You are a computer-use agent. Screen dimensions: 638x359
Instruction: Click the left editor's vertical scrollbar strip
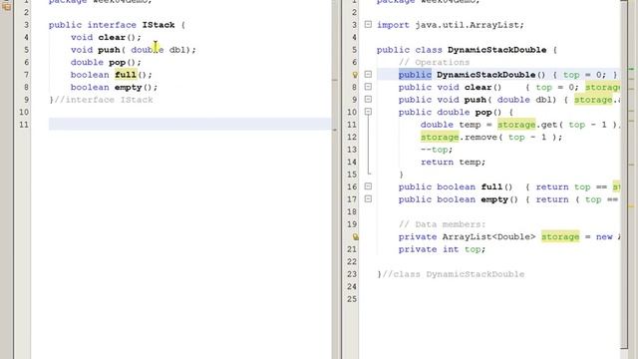[x=335, y=179]
